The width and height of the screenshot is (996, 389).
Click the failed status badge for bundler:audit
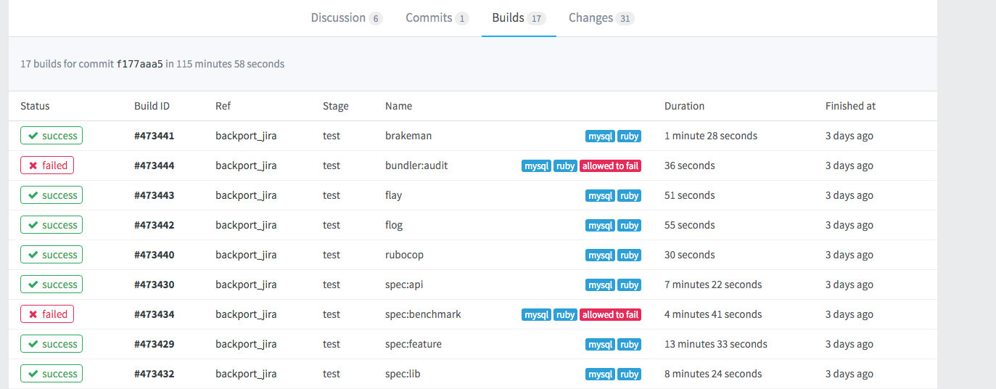[x=47, y=165]
